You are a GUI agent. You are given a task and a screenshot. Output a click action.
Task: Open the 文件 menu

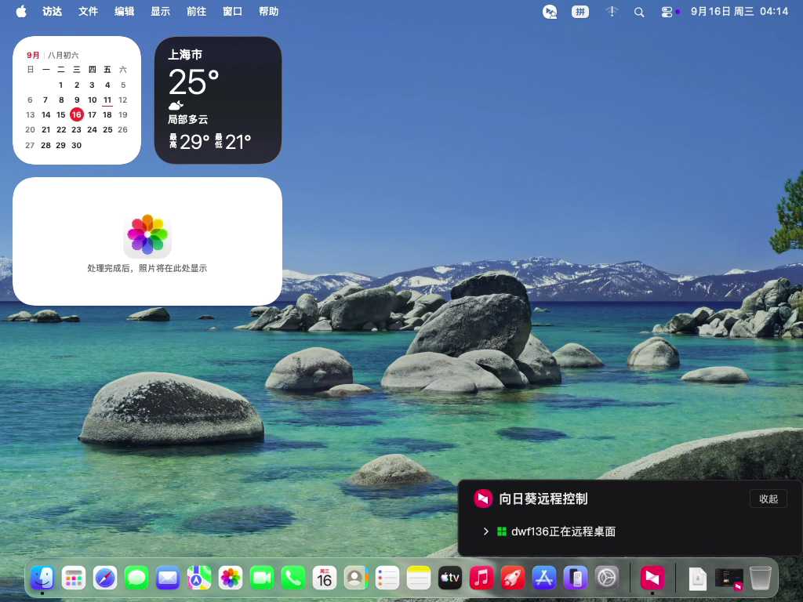[88, 11]
